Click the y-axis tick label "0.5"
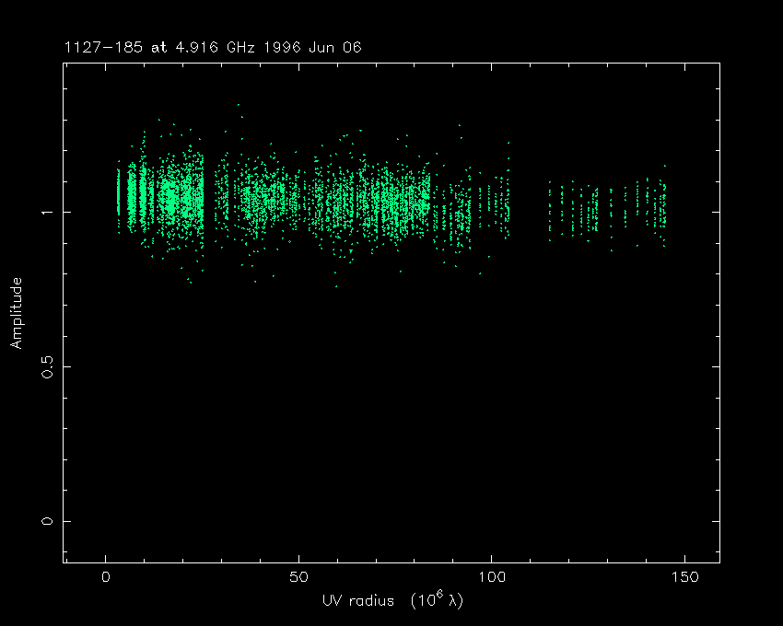Screen dimensions: 783x626 pyautogui.click(x=46, y=366)
